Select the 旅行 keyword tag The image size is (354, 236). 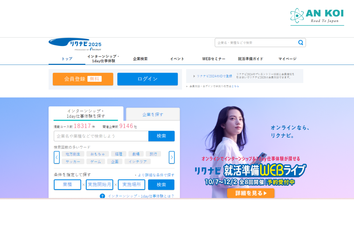tap(153, 154)
